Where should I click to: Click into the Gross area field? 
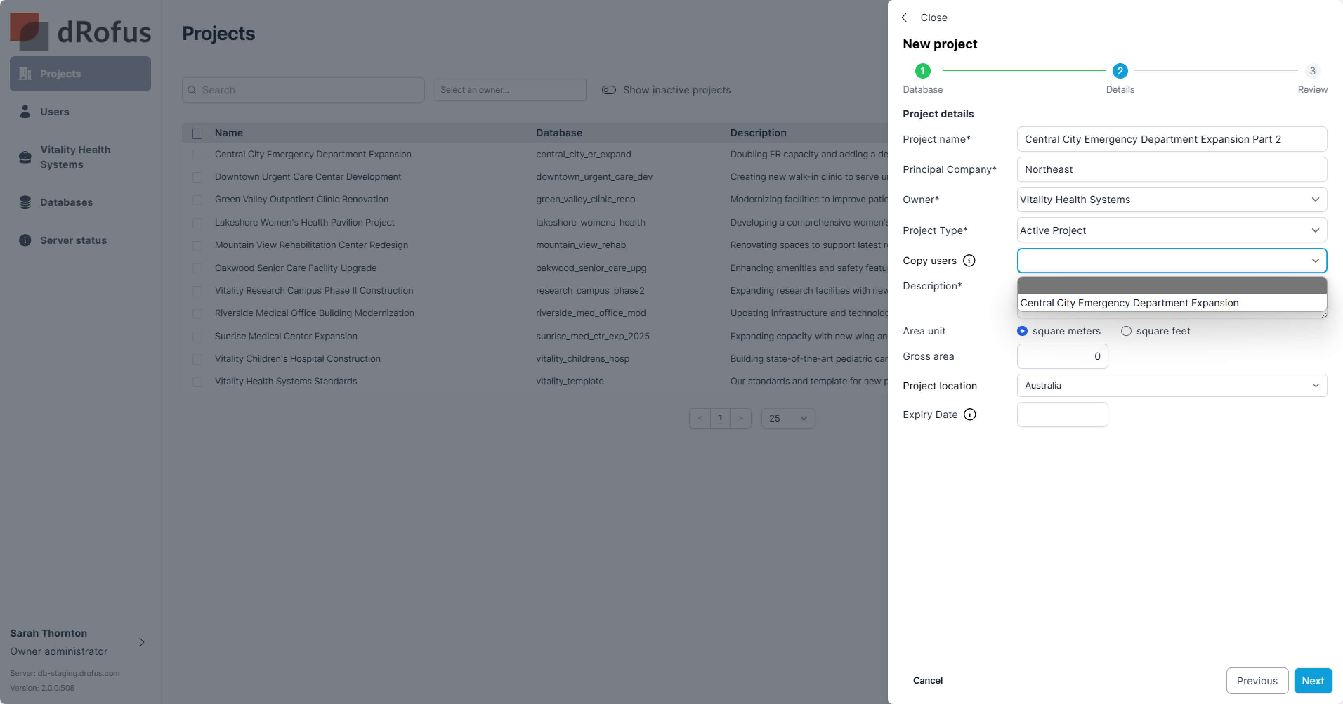1062,356
